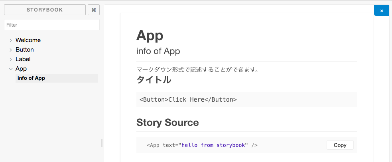Focus the Filter search field
392x162 pixels.
52,25
